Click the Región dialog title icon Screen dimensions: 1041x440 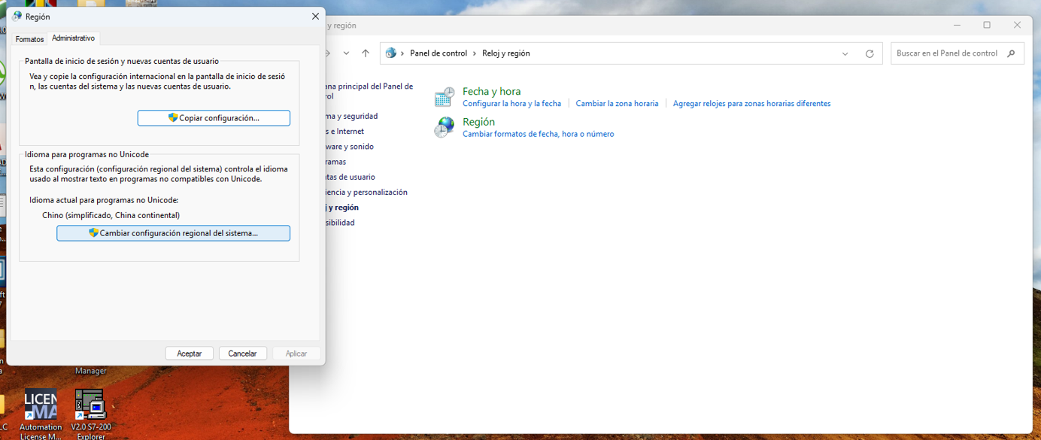[x=17, y=17]
